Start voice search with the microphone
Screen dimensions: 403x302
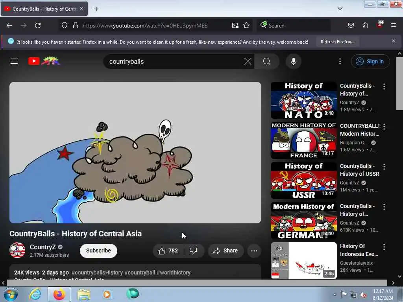(293, 61)
